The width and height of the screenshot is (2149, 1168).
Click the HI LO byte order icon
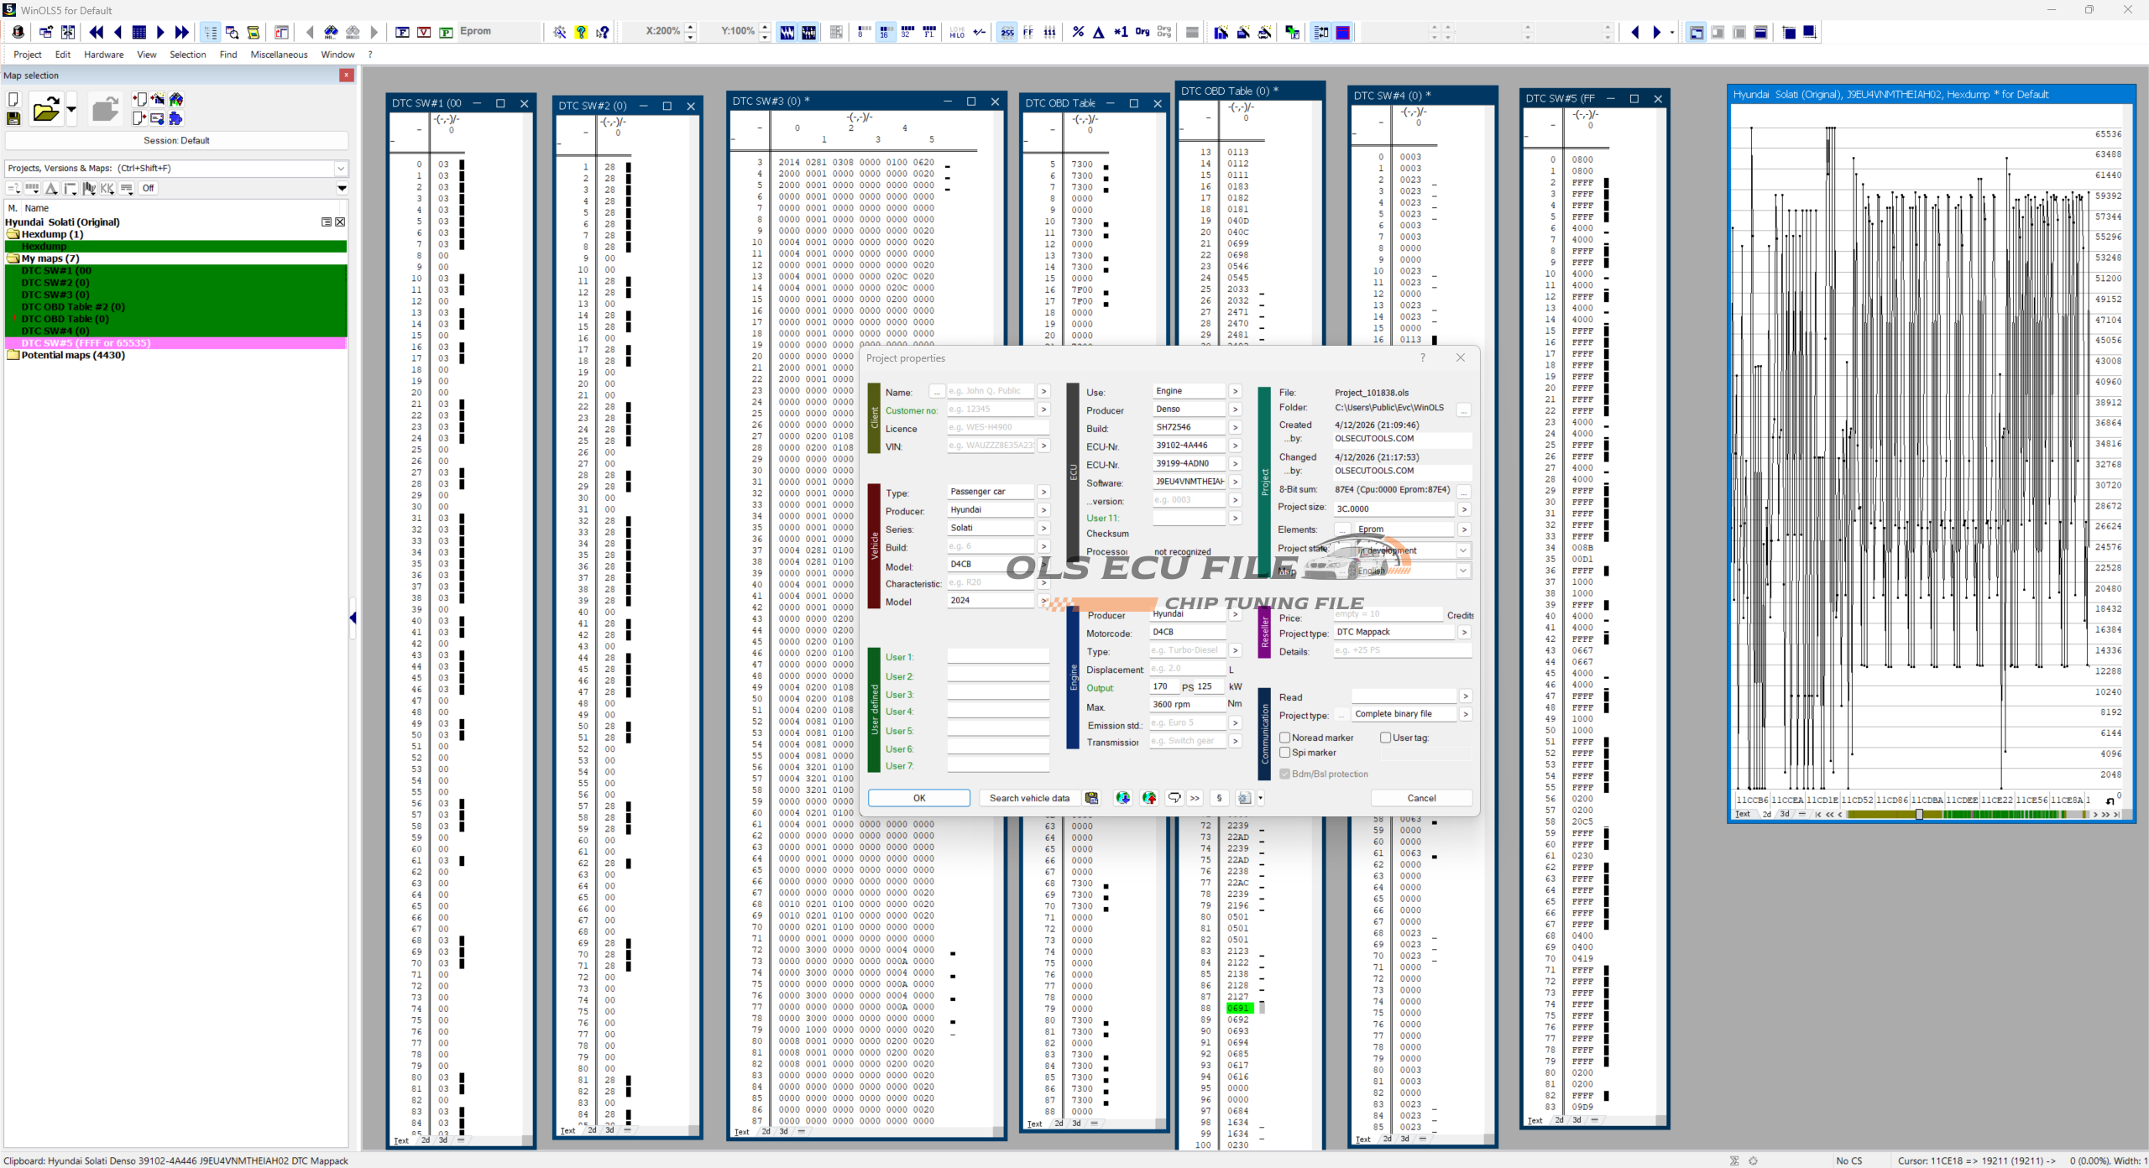pos(957,33)
